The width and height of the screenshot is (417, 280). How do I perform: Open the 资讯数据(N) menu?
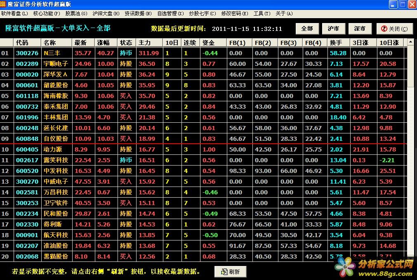pyautogui.click(x=138, y=14)
